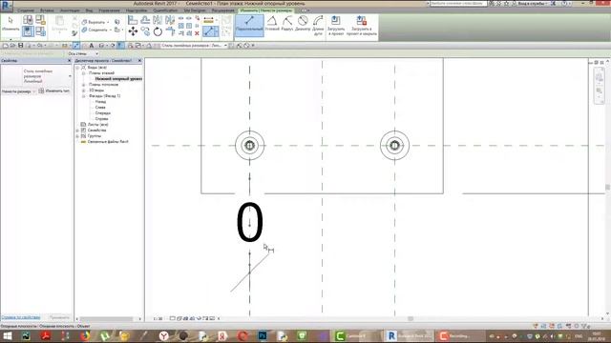Click the Cut (Вырезать) geometry button
This screenshot has width=611, height=343.
coord(95,22)
